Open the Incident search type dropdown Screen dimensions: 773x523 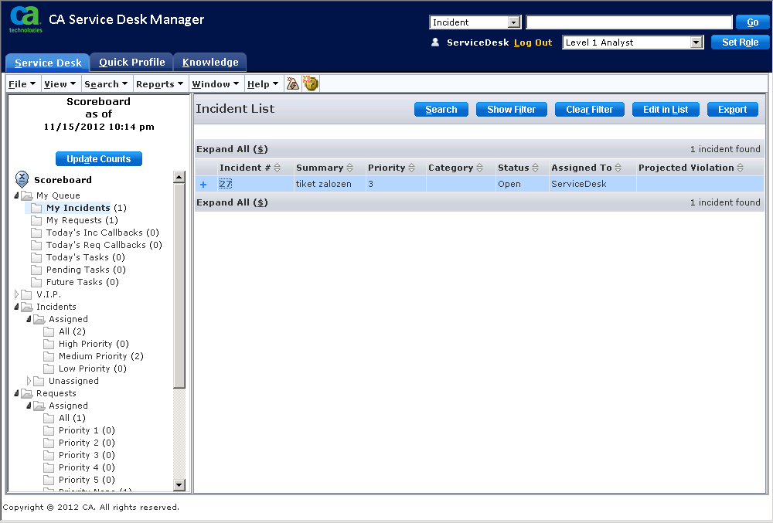point(514,22)
